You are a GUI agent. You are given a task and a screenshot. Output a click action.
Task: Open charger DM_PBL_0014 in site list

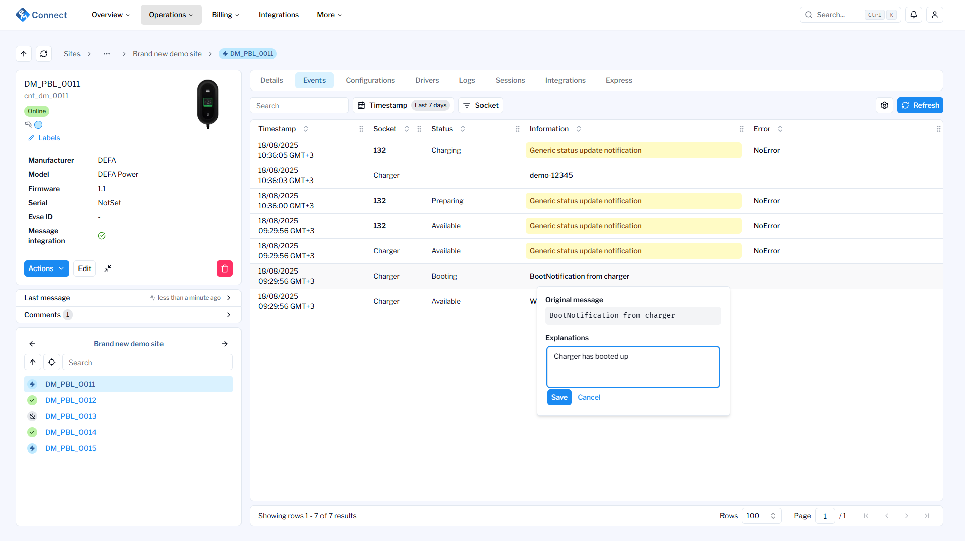(x=70, y=432)
